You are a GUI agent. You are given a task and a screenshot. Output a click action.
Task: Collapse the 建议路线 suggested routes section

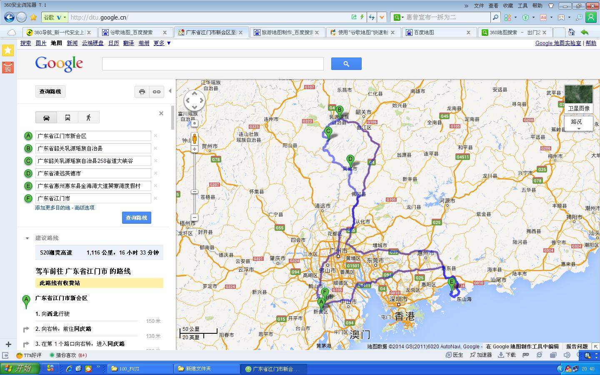pyautogui.click(x=27, y=238)
